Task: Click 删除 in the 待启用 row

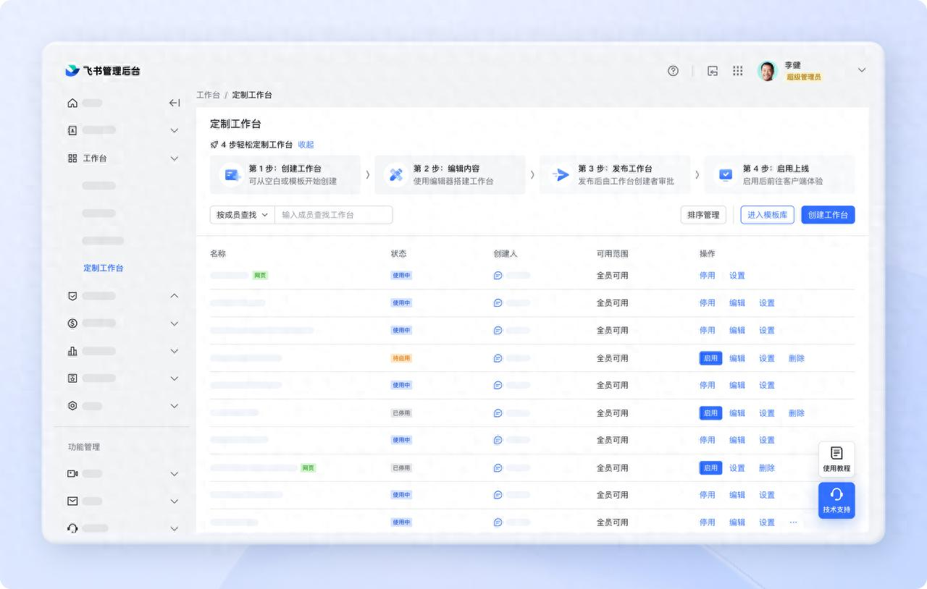Action: click(x=797, y=358)
